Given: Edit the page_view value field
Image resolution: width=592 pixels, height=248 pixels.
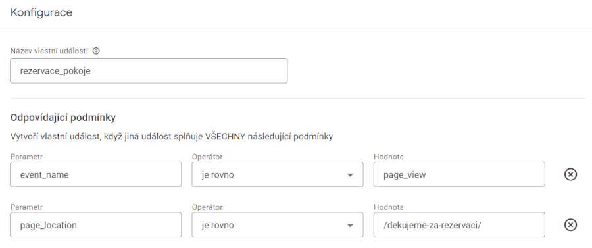Looking at the screenshot, I should (459, 174).
